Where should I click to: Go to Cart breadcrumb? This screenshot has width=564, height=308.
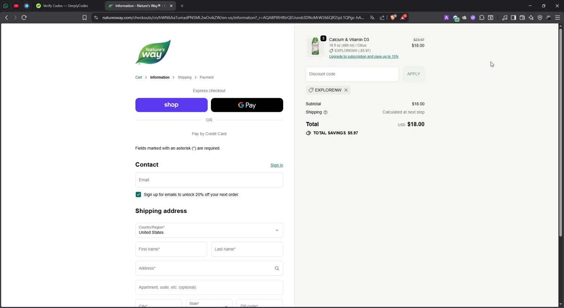139,77
